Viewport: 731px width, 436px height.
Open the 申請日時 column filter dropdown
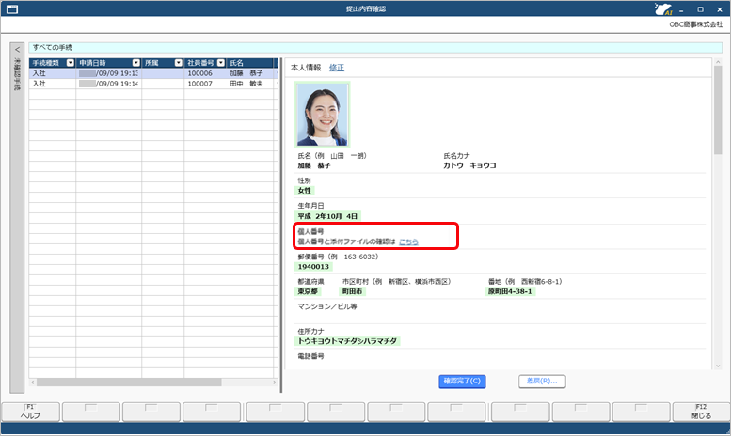(135, 63)
